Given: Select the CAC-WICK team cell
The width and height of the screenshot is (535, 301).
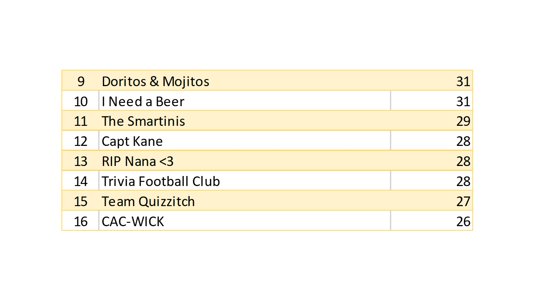Looking at the screenshot, I should point(133,222).
